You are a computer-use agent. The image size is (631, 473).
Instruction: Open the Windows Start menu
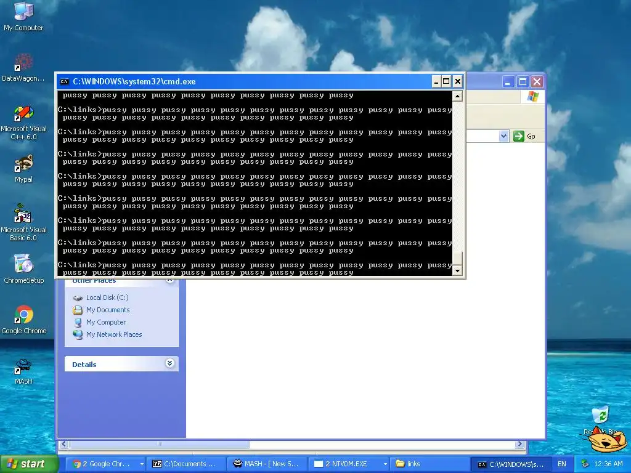[28, 464]
